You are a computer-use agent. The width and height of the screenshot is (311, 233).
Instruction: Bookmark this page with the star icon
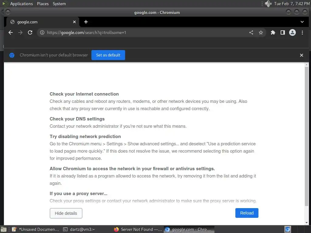(x=261, y=32)
